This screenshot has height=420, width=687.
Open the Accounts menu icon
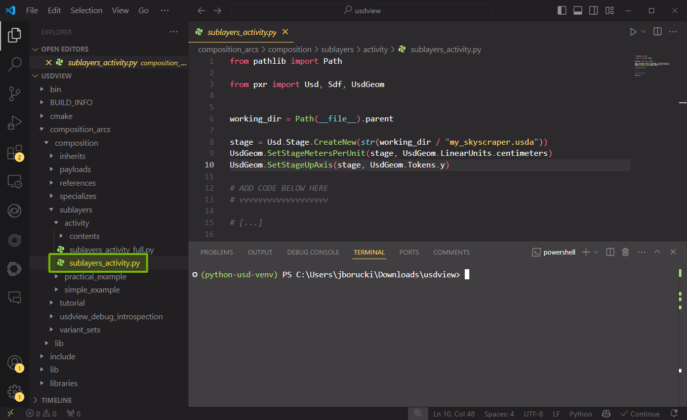[15, 363]
